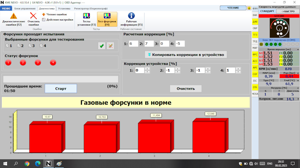Collapse Время впрыска panel arrow
Image resolution: width=300 pixels, height=168 pixels.
click(298, 49)
